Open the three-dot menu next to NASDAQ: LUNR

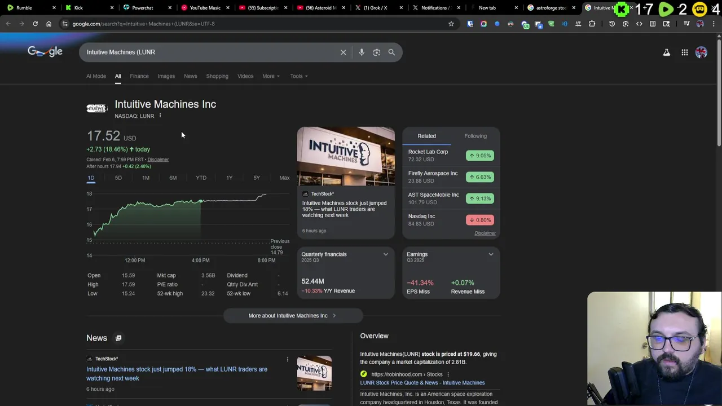160,116
